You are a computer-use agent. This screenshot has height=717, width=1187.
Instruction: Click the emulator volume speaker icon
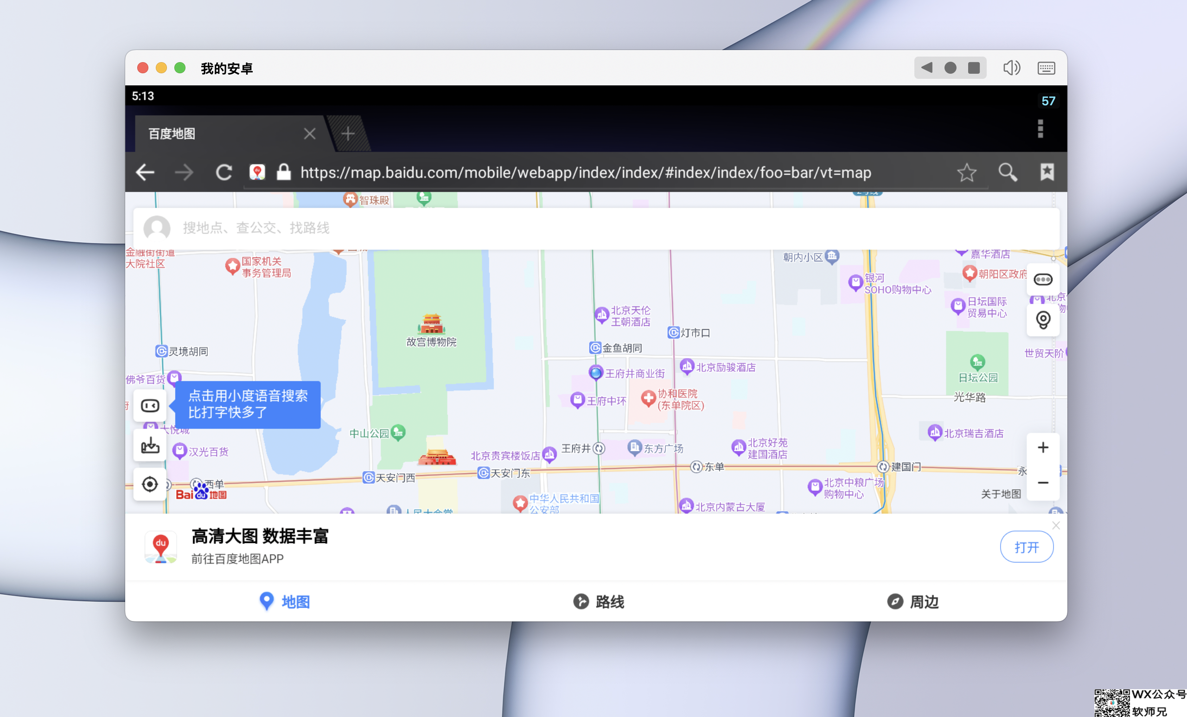coord(1011,68)
